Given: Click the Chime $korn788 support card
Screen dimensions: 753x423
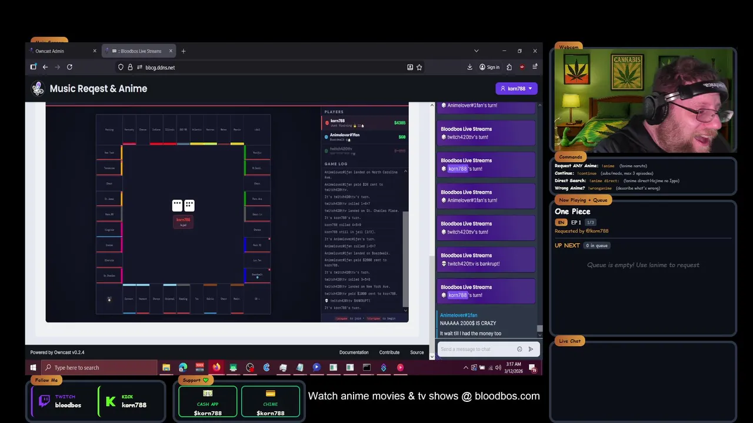Looking at the screenshot, I should [271, 402].
